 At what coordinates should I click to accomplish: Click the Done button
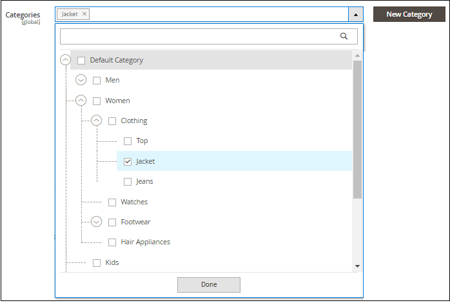pyautogui.click(x=209, y=285)
